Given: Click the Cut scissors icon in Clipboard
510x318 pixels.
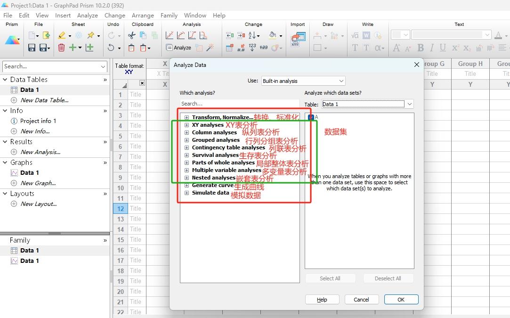Looking at the screenshot, I should point(132,35).
